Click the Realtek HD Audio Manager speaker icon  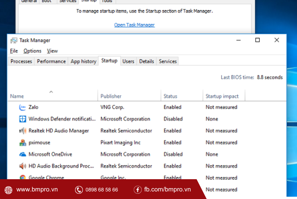(22, 131)
